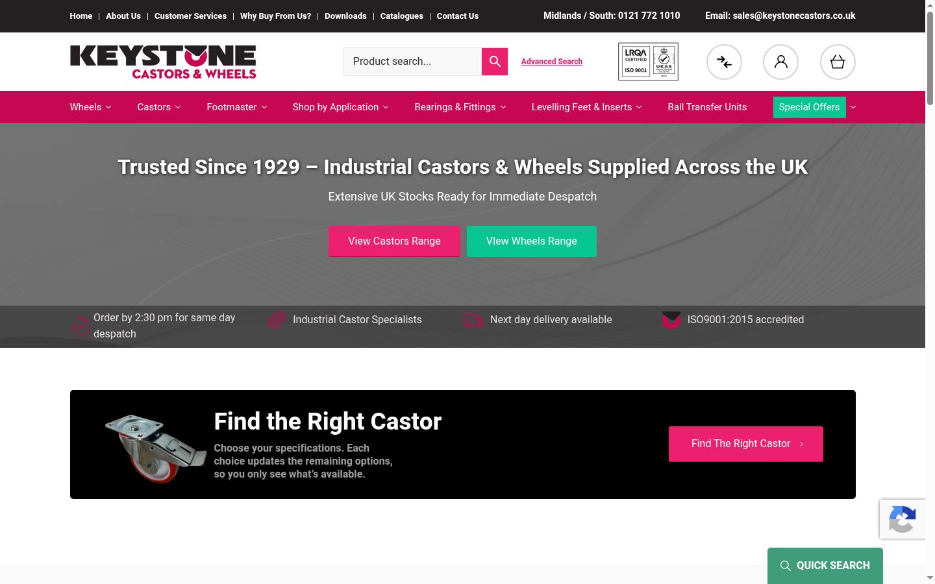Viewport: 935px width, 584px height.
Task: Open the Catalogues page
Action: (x=401, y=16)
